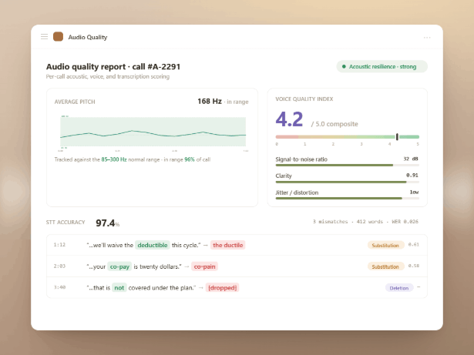Select the 1:12 transcript mismatch row
This screenshot has height=355, width=474.
237,245
